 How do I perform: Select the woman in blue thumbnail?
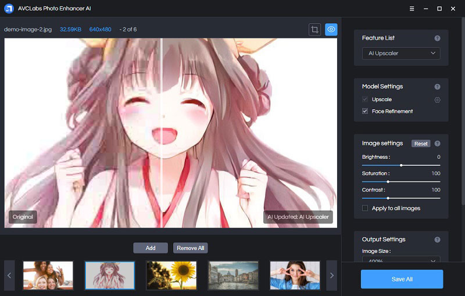pyautogui.click(x=295, y=275)
